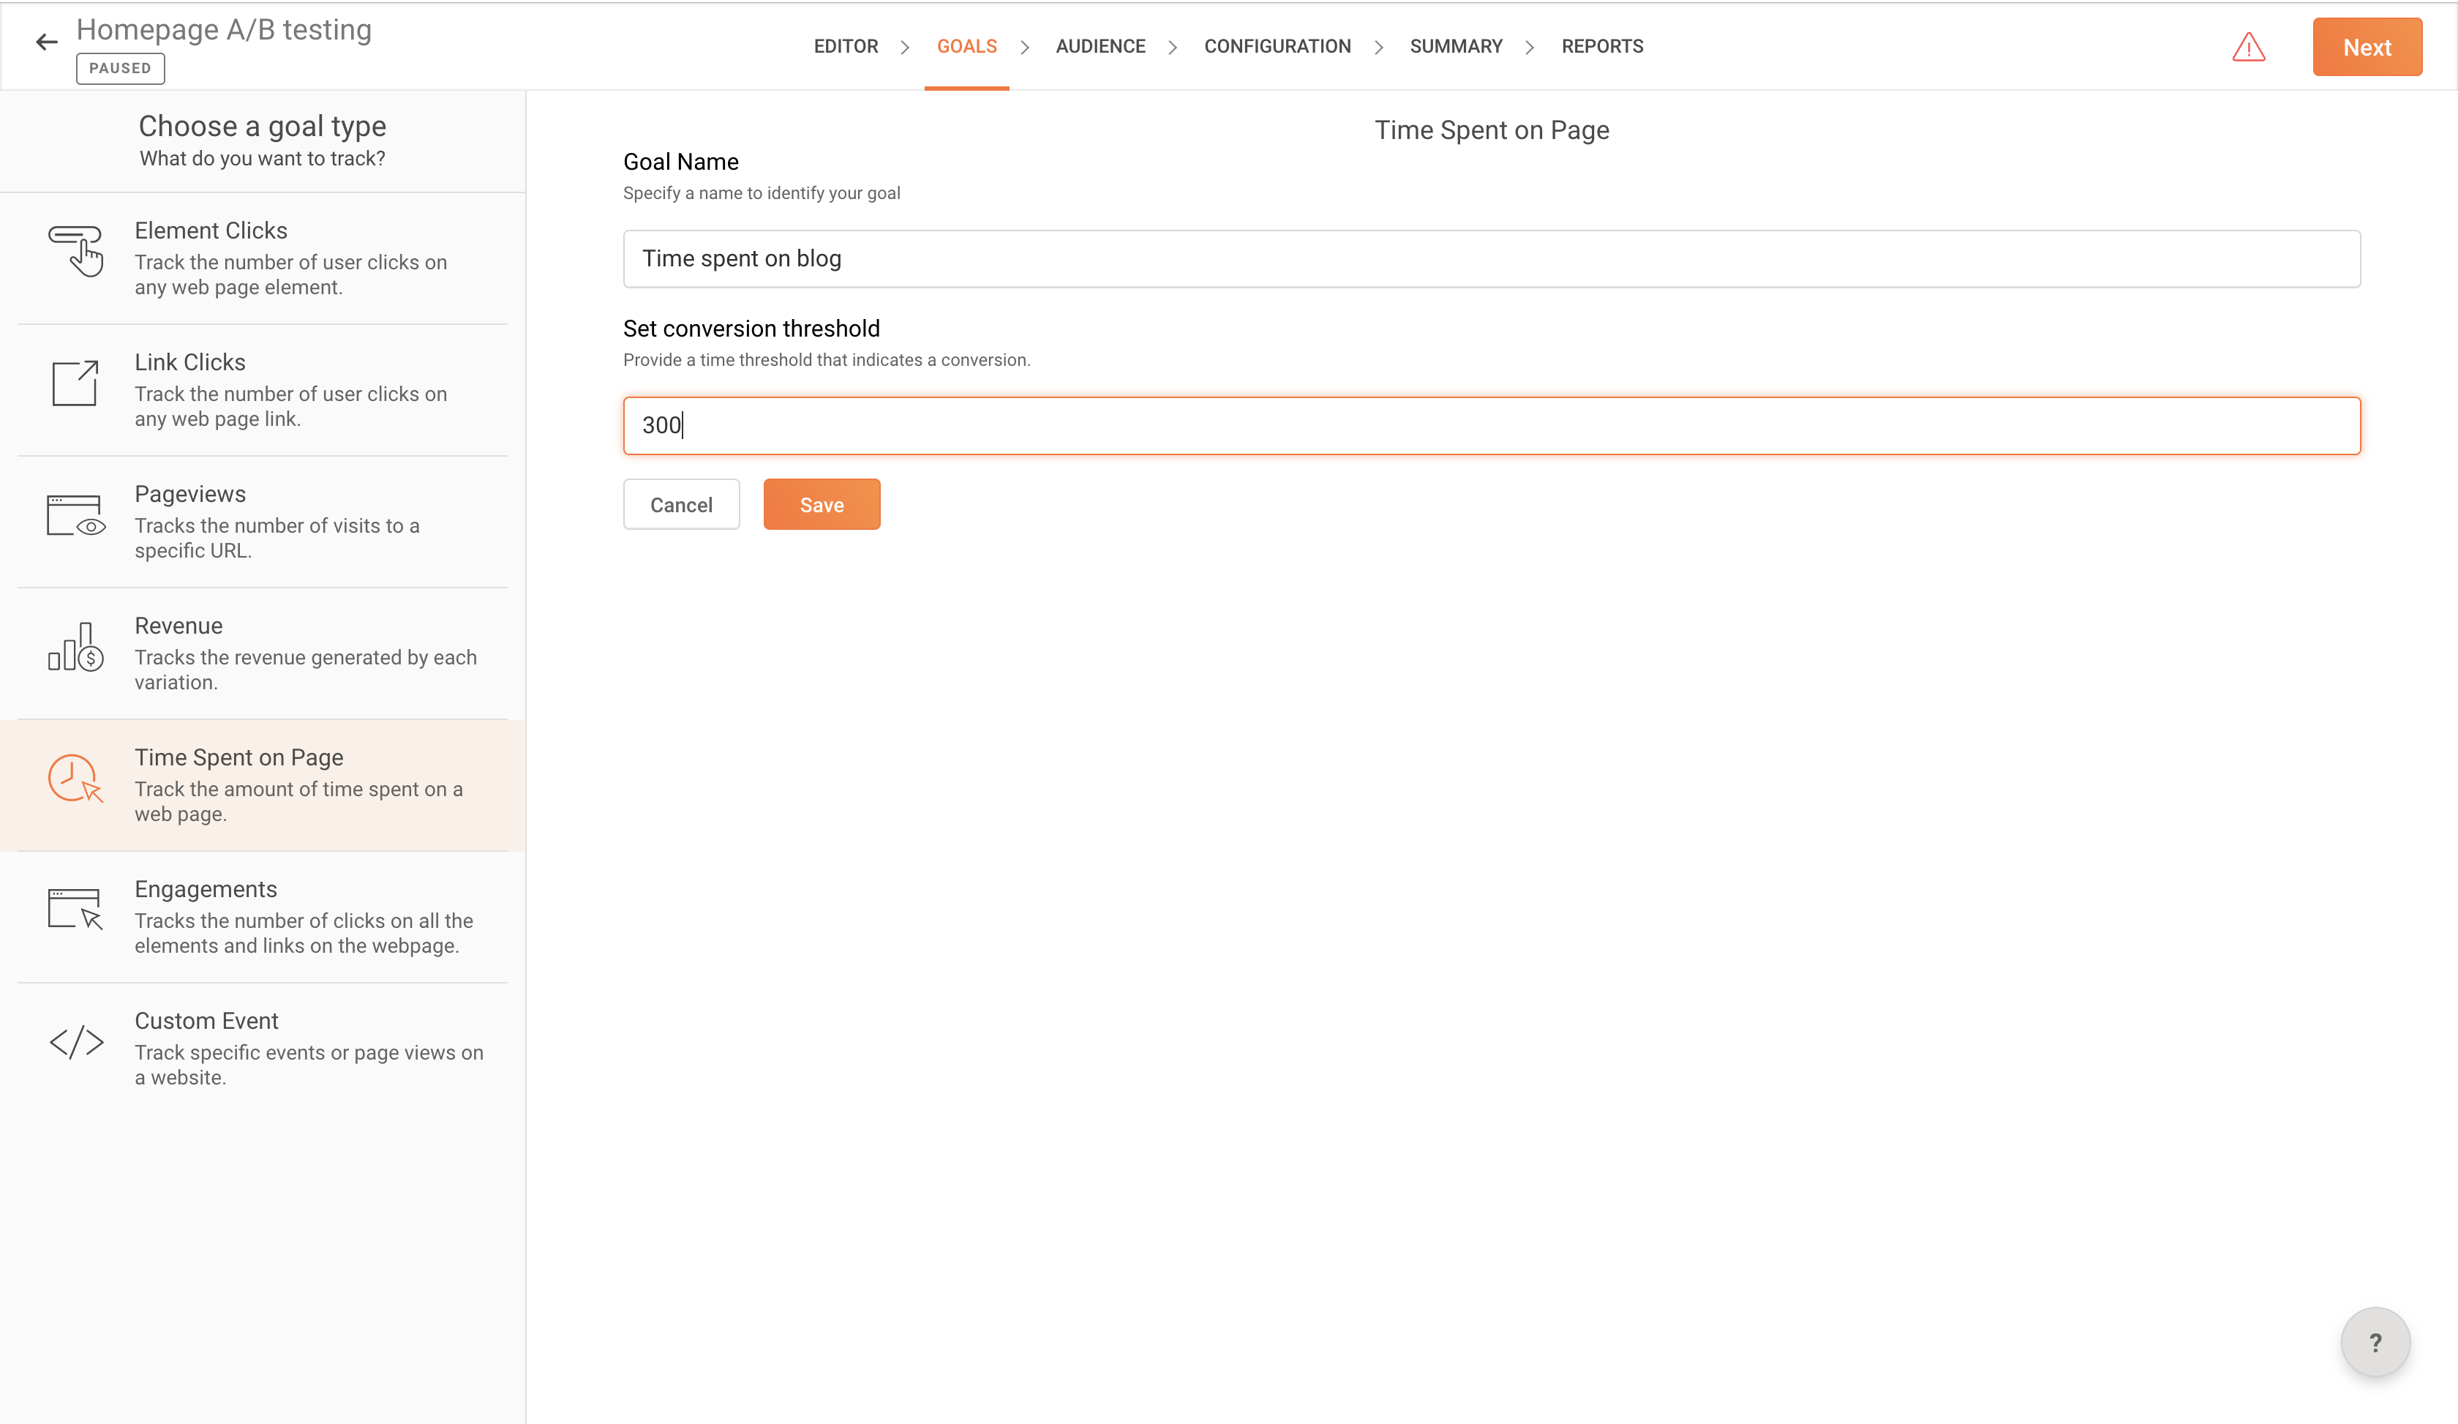Navigate to the Reports step
Screen dimensions: 2458x1424
tap(1601, 47)
